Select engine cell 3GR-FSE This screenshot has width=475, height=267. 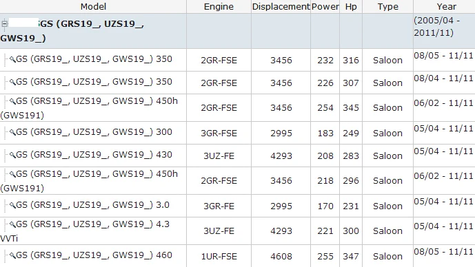point(219,133)
